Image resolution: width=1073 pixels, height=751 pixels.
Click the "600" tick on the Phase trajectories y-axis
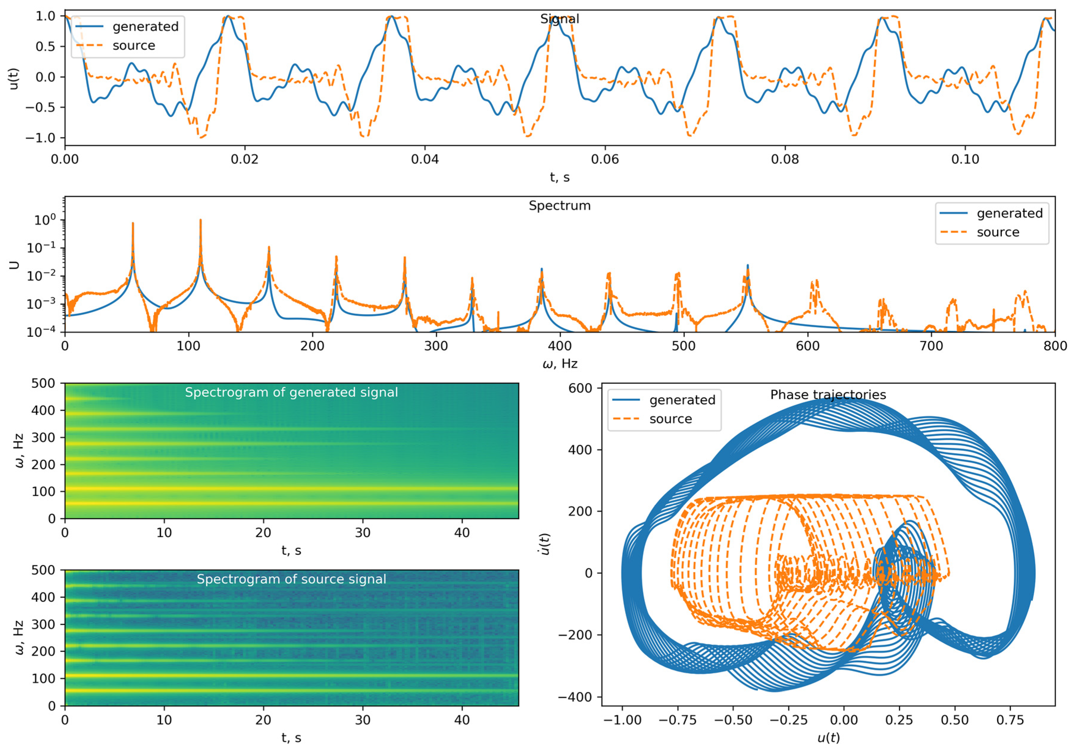click(580, 388)
